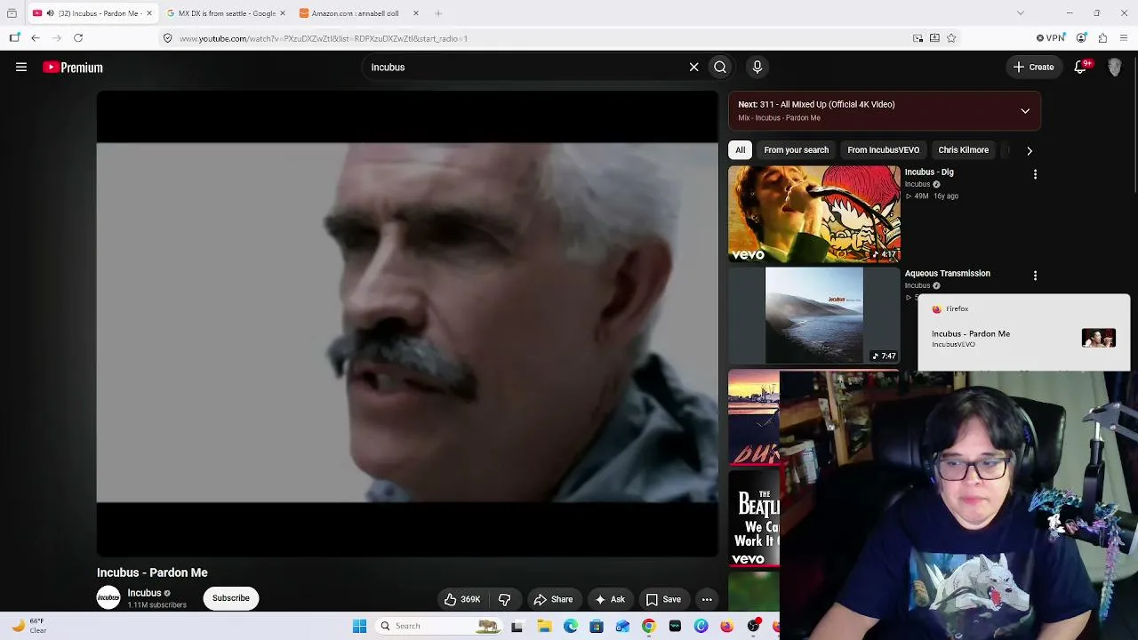Ask about this video
Viewport: 1138px width, 640px height.
(x=610, y=599)
